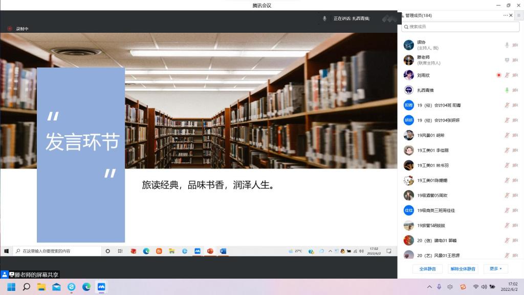Open avatar of 19旅管5胡燚燚

click(x=409, y=225)
